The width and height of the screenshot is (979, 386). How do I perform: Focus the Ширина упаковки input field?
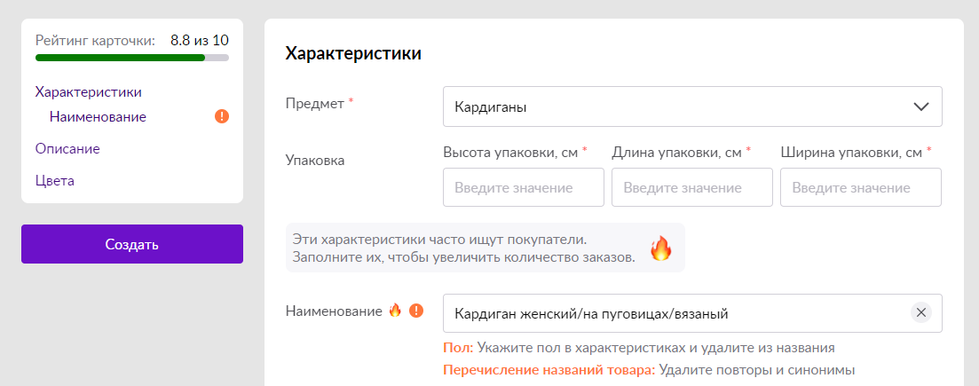[x=860, y=187]
